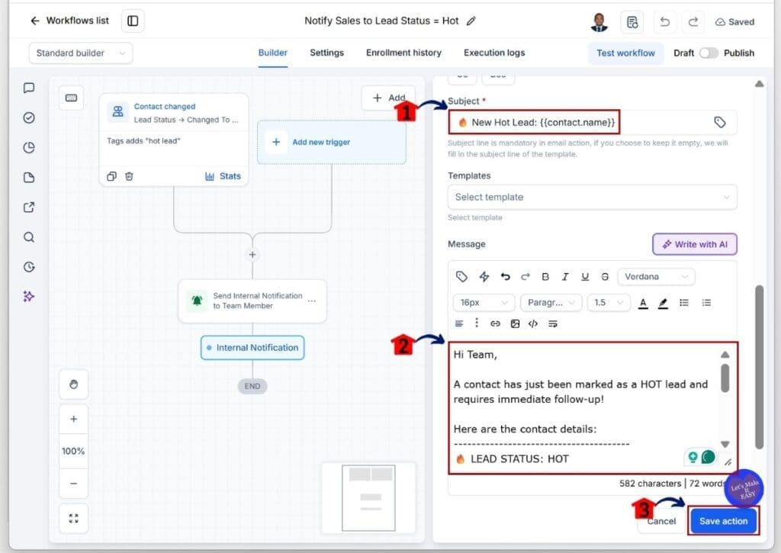Toggle bold formatting

click(545, 276)
